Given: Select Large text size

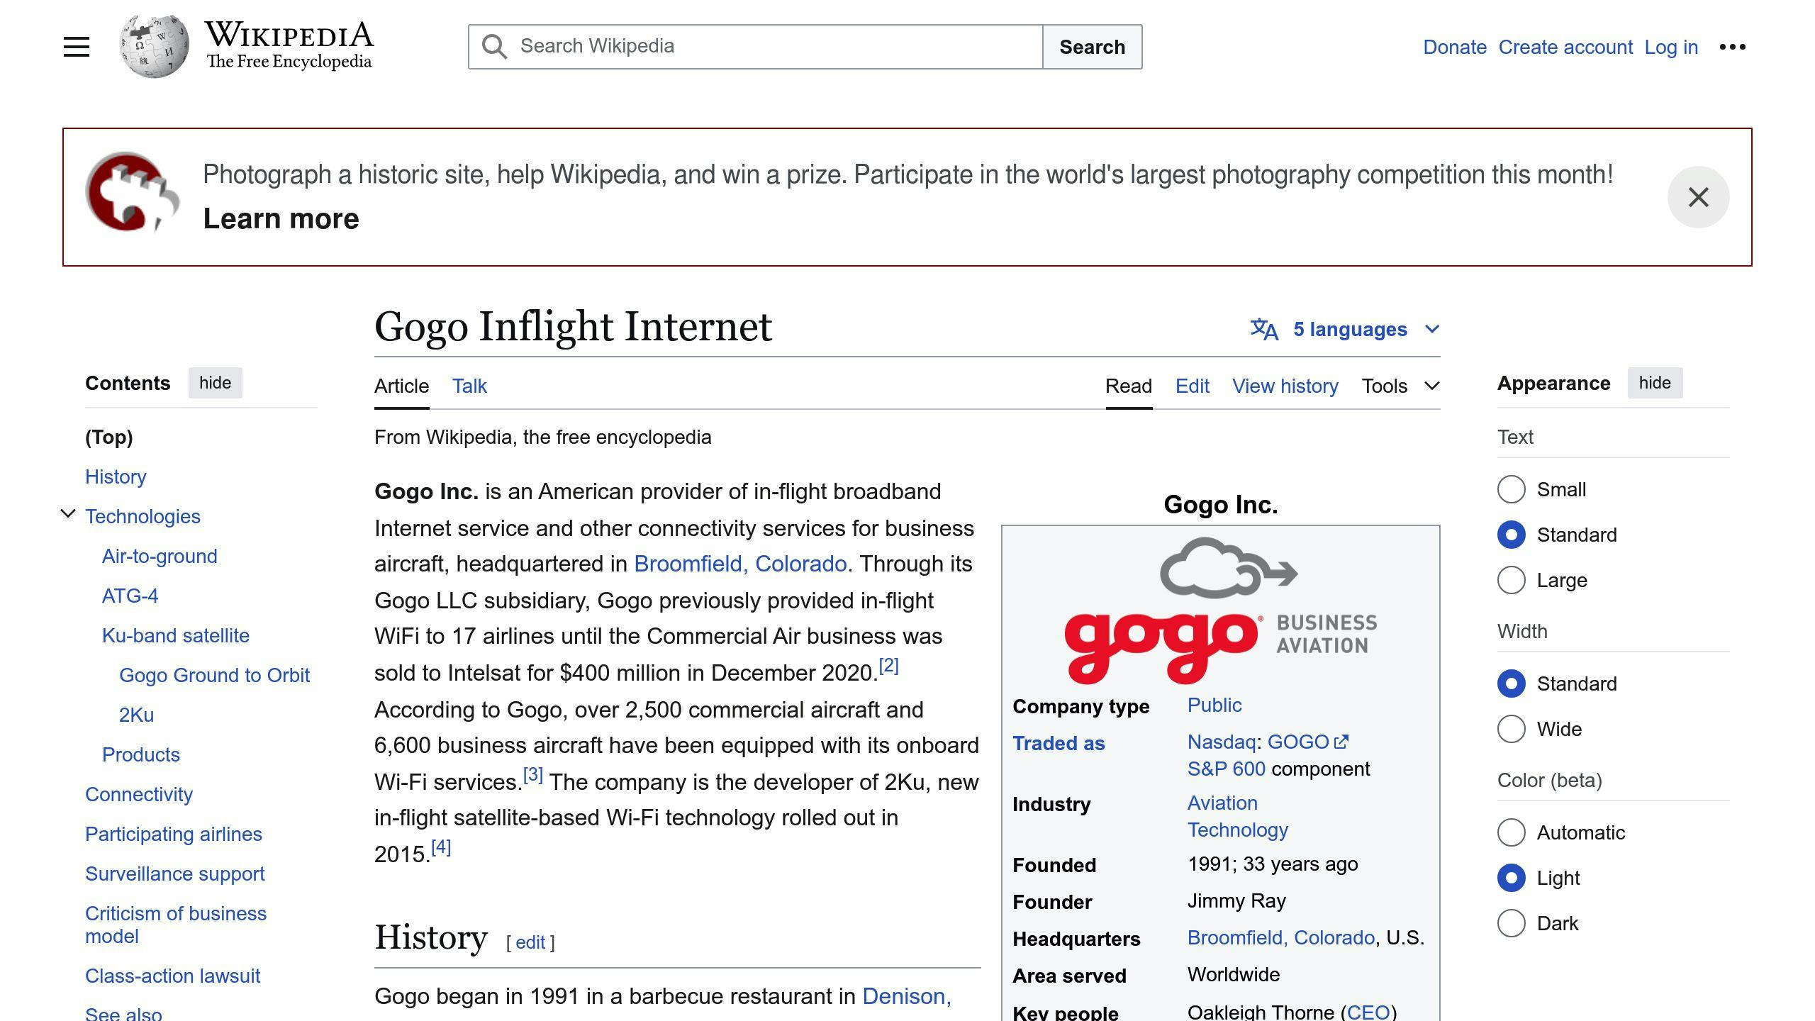Looking at the screenshot, I should (1511, 580).
